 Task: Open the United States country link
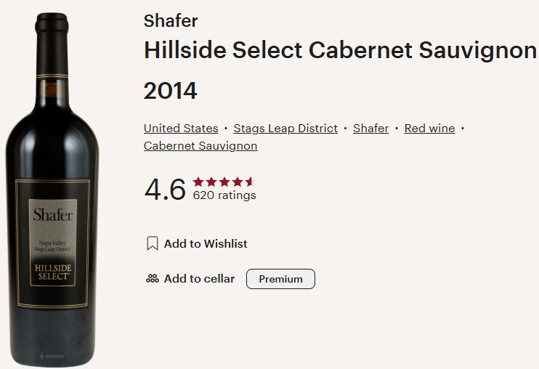181,128
